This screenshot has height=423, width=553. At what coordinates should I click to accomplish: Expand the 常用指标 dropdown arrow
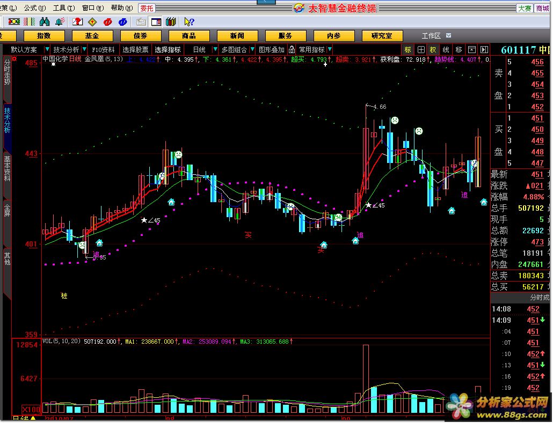click(x=330, y=50)
